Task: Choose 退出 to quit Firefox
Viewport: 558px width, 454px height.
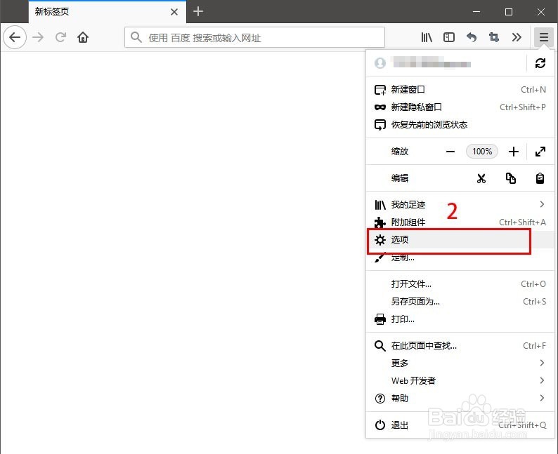Action: 460,425
